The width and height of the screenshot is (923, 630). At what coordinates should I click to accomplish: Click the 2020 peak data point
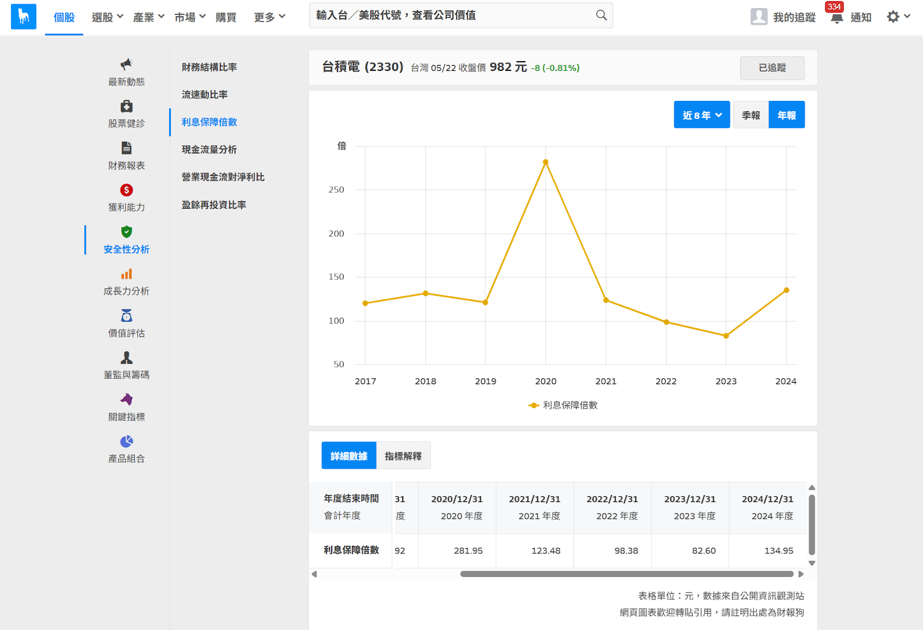click(x=545, y=162)
